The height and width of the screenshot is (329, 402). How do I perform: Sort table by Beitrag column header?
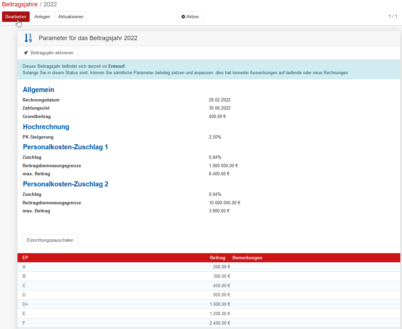(x=217, y=258)
